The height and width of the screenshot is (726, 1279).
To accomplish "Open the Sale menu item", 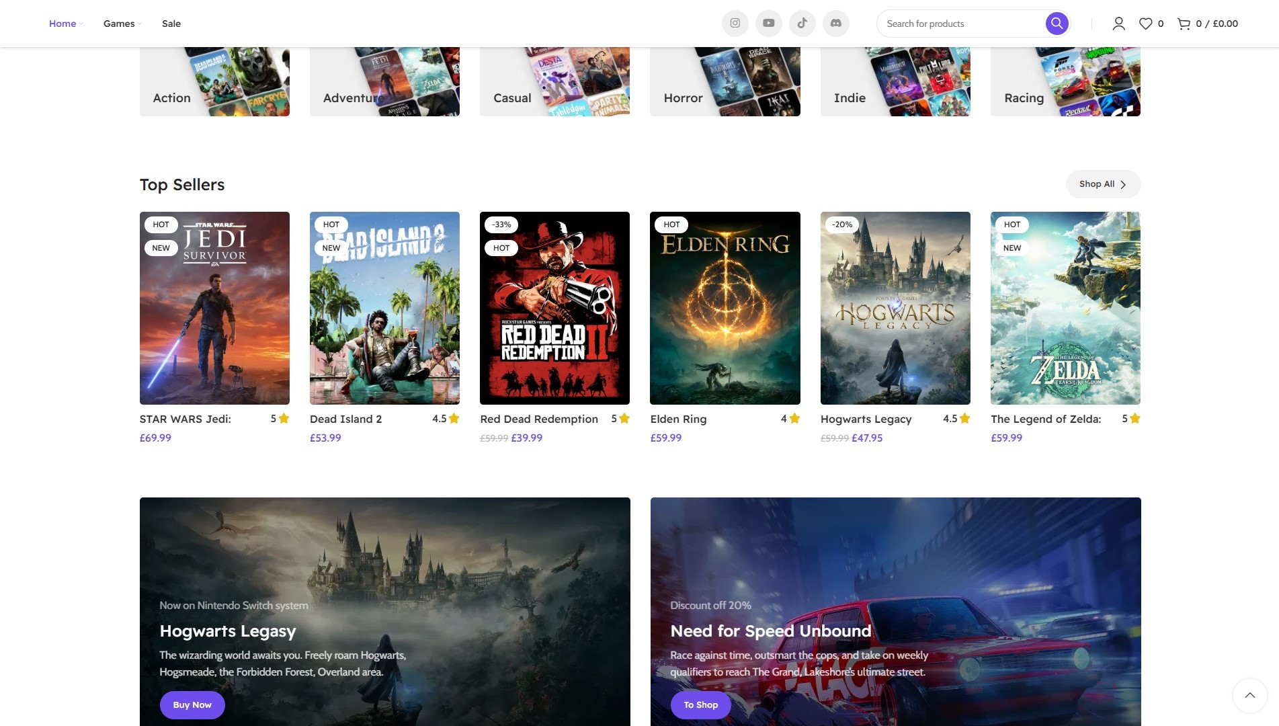I will click(171, 24).
